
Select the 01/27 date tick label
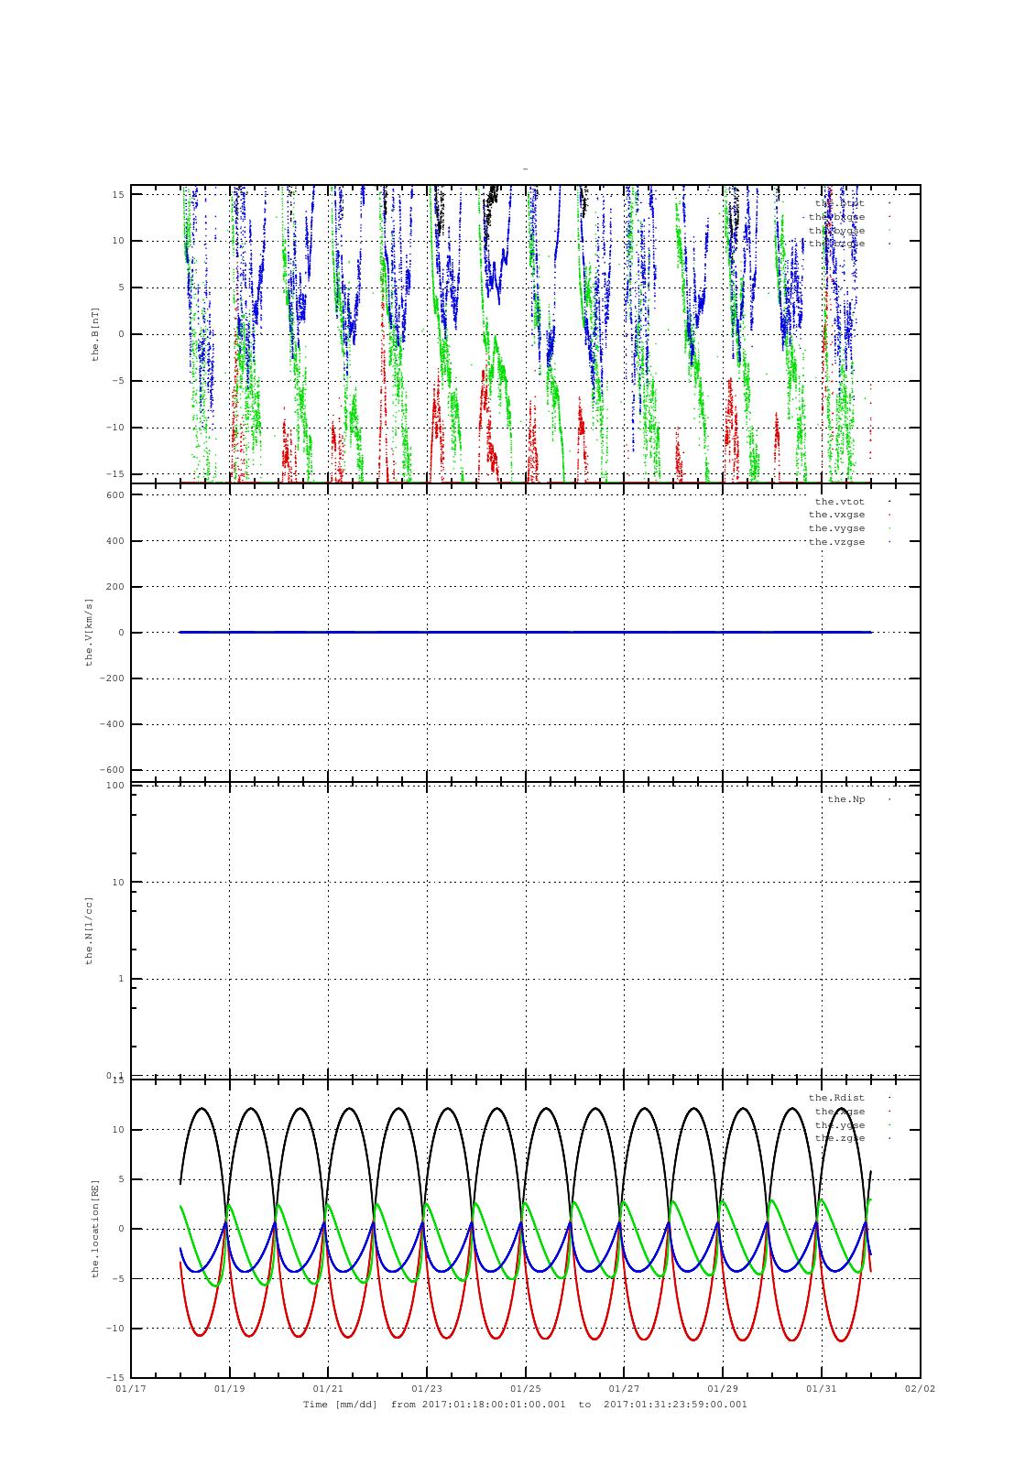point(624,1389)
